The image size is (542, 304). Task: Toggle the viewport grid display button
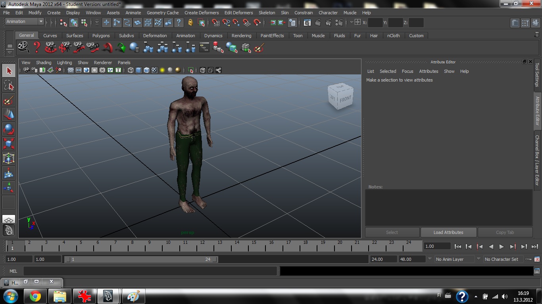pyautogui.click(x=70, y=70)
